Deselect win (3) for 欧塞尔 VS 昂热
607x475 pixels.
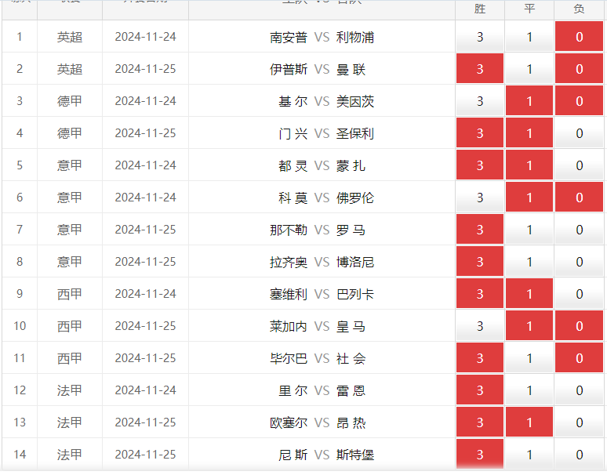click(x=480, y=422)
